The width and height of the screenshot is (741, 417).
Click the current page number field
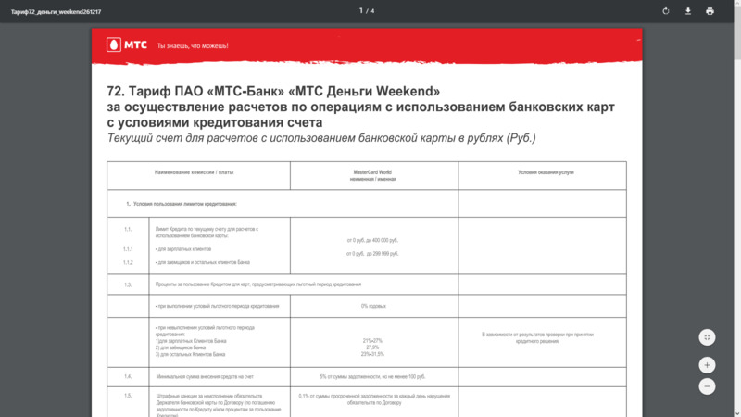click(361, 10)
